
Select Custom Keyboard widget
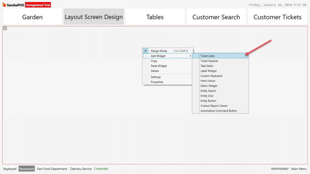pos(220,76)
